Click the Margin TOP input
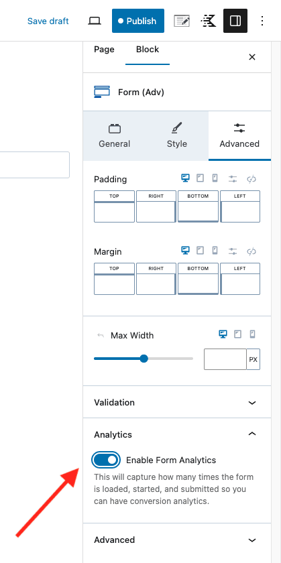The width and height of the screenshot is (281, 563). click(114, 284)
